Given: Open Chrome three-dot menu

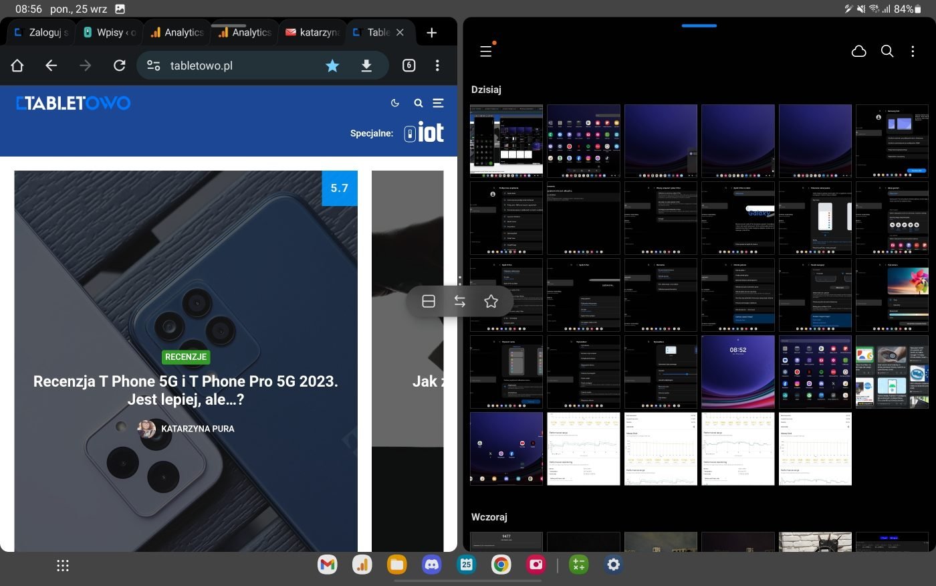Looking at the screenshot, I should point(437,66).
